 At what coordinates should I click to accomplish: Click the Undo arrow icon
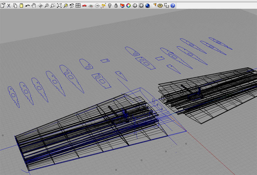pyautogui.click(x=28, y=6)
